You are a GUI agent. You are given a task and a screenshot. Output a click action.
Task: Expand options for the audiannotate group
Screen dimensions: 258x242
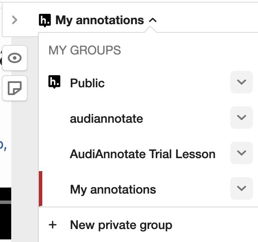point(241,118)
